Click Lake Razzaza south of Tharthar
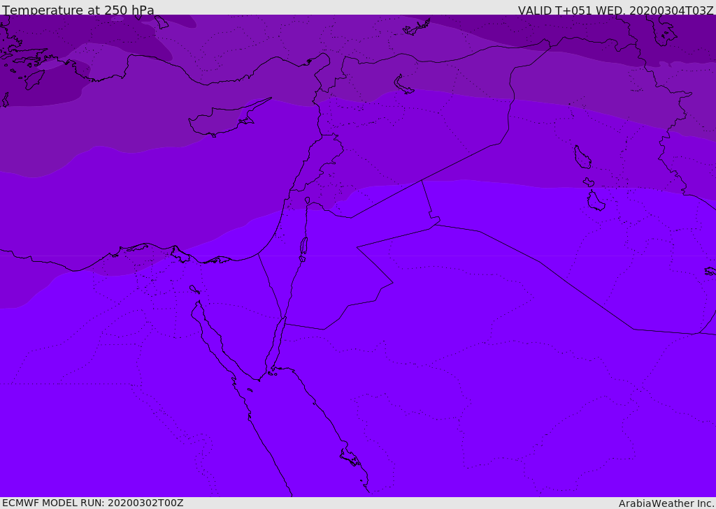The width and height of the screenshot is (716, 509). click(x=595, y=201)
